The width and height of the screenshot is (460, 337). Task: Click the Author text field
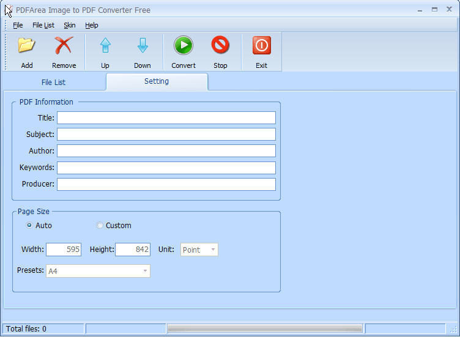tap(166, 151)
